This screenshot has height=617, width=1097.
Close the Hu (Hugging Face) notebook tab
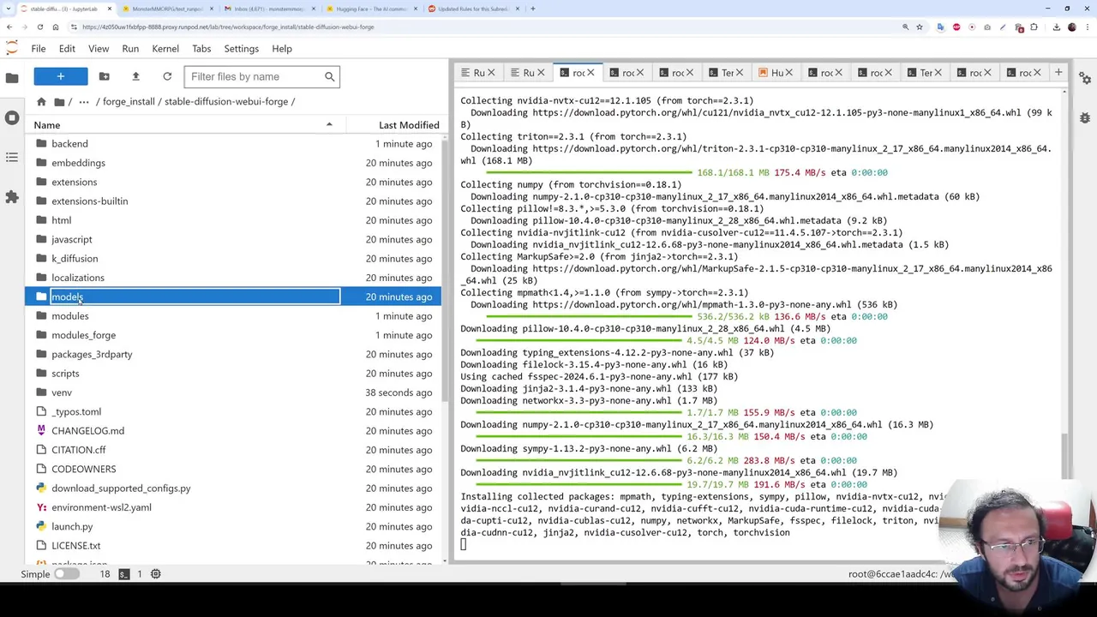(788, 73)
